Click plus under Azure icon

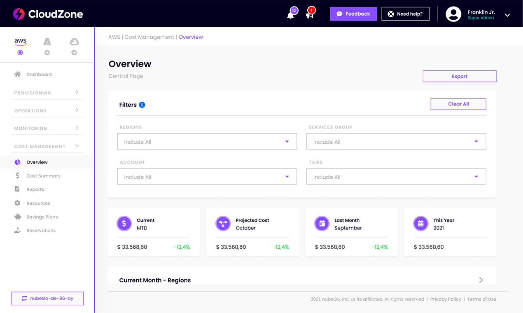tap(47, 53)
